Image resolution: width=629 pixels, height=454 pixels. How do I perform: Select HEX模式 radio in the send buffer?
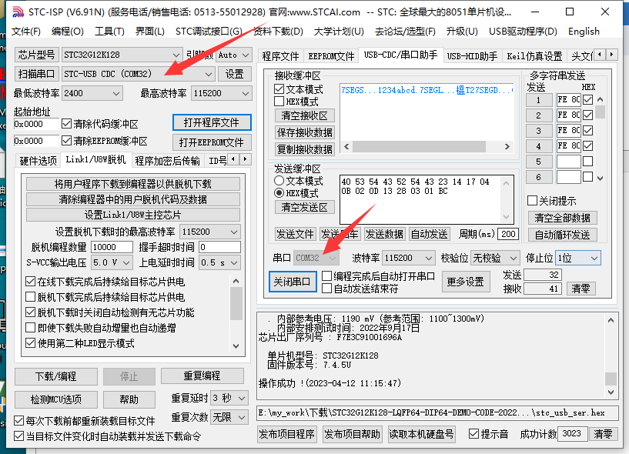[279, 193]
